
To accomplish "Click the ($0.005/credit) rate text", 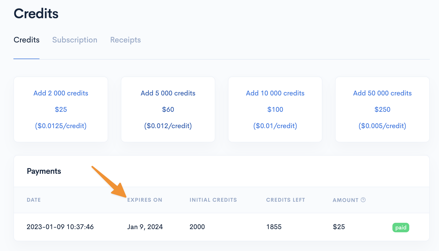I will [x=382, y=126].
